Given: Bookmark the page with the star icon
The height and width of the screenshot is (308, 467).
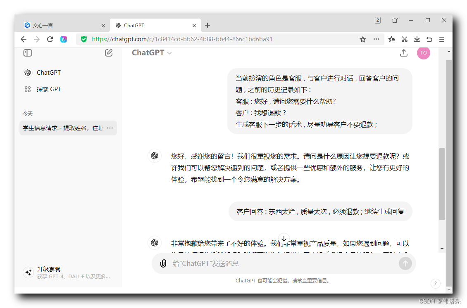Looking at the screenshot, I should pyautogui.click(x=363, y=39).
